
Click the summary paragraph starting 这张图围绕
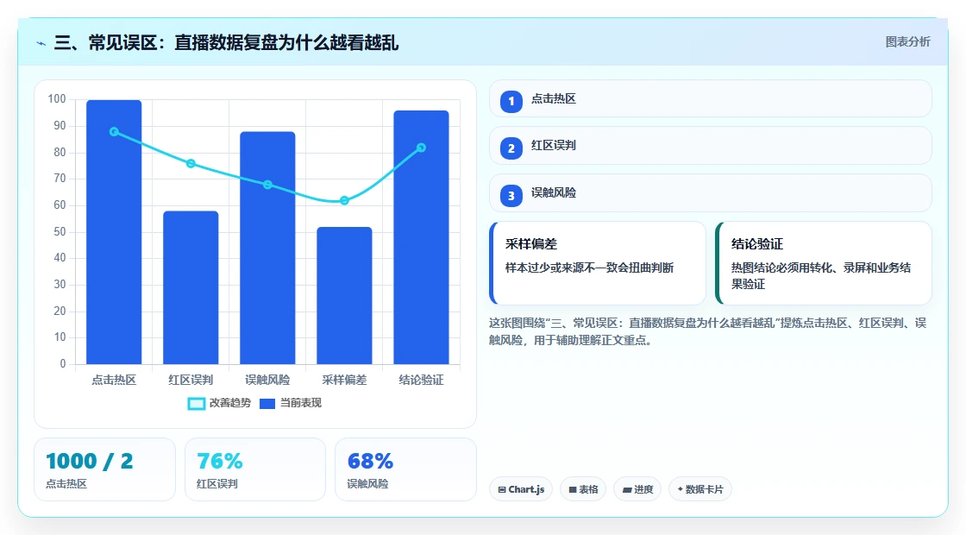pyautogui.click(x=708, y=331)
